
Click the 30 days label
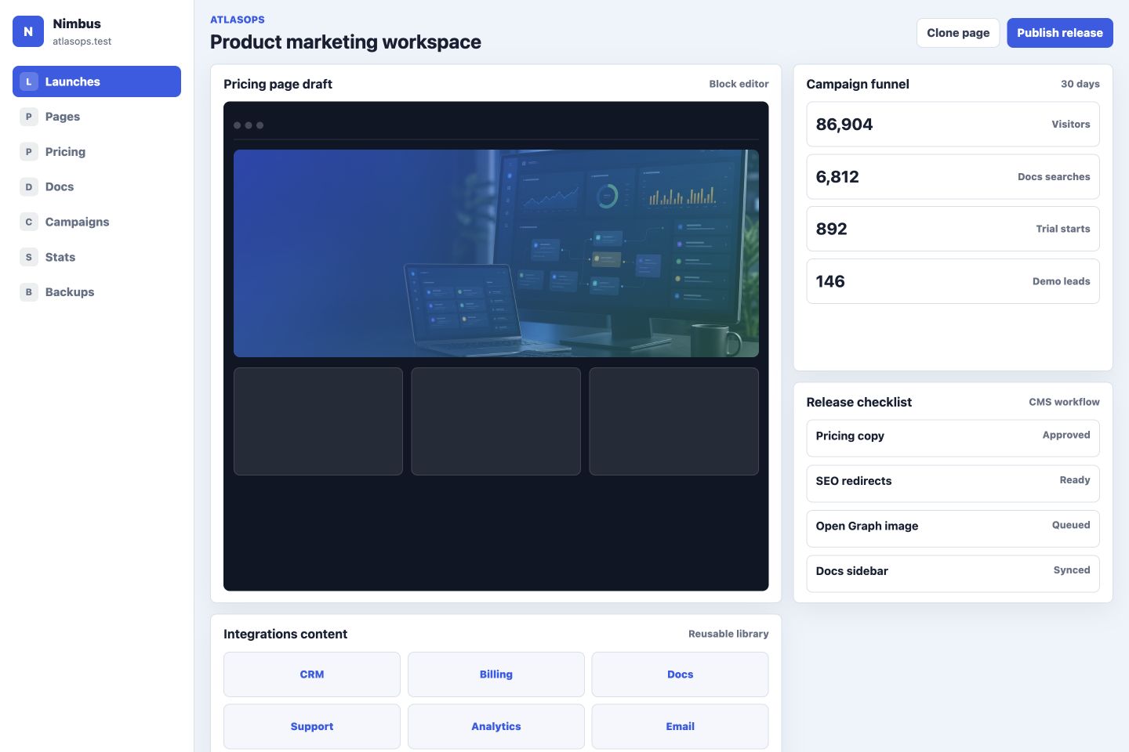(x=1080, y=84)
